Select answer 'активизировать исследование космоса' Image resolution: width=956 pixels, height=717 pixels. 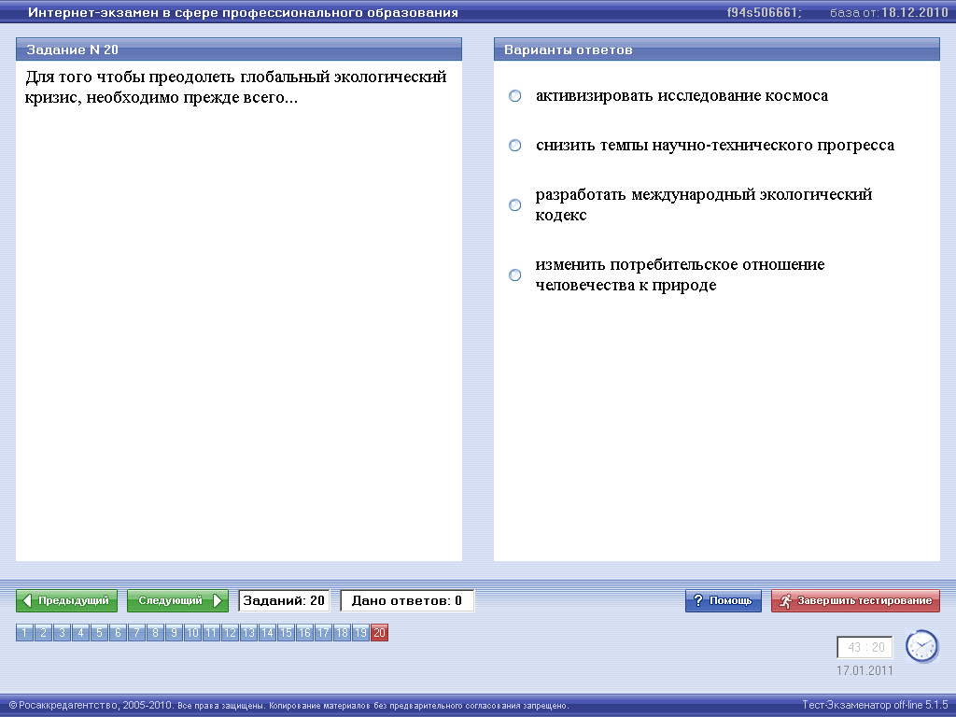[515, 96]
